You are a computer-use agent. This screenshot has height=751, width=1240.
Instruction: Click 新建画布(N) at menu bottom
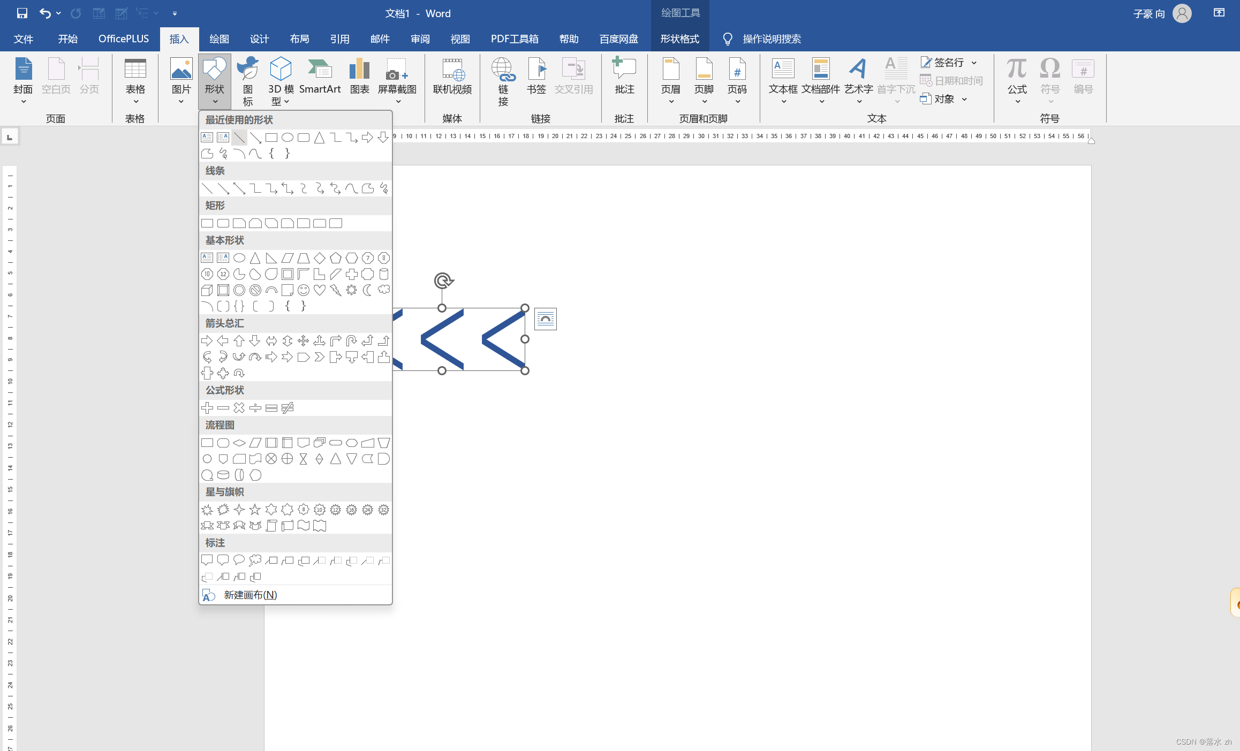coord(249,595)
